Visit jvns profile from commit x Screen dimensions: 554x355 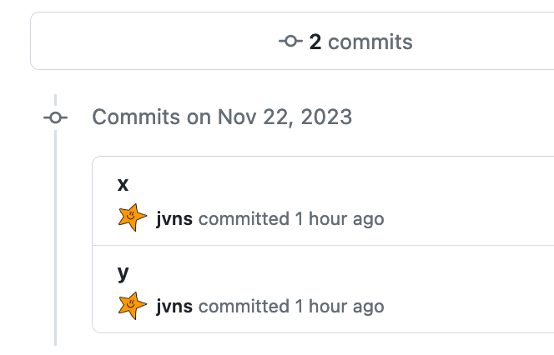[x=174, y=219]
